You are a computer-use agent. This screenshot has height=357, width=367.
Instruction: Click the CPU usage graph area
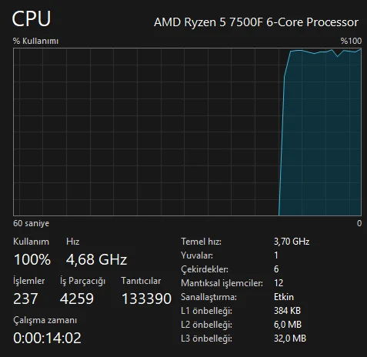pyautogui.click(x=187, y=132)
